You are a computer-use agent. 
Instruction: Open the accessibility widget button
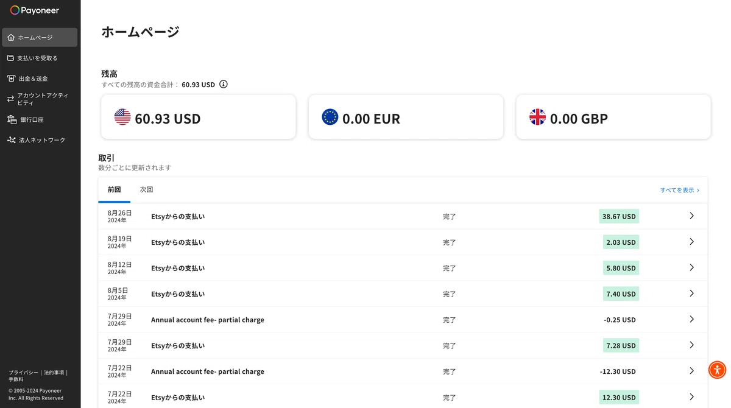pyautogui.click(x=718, y=370)
